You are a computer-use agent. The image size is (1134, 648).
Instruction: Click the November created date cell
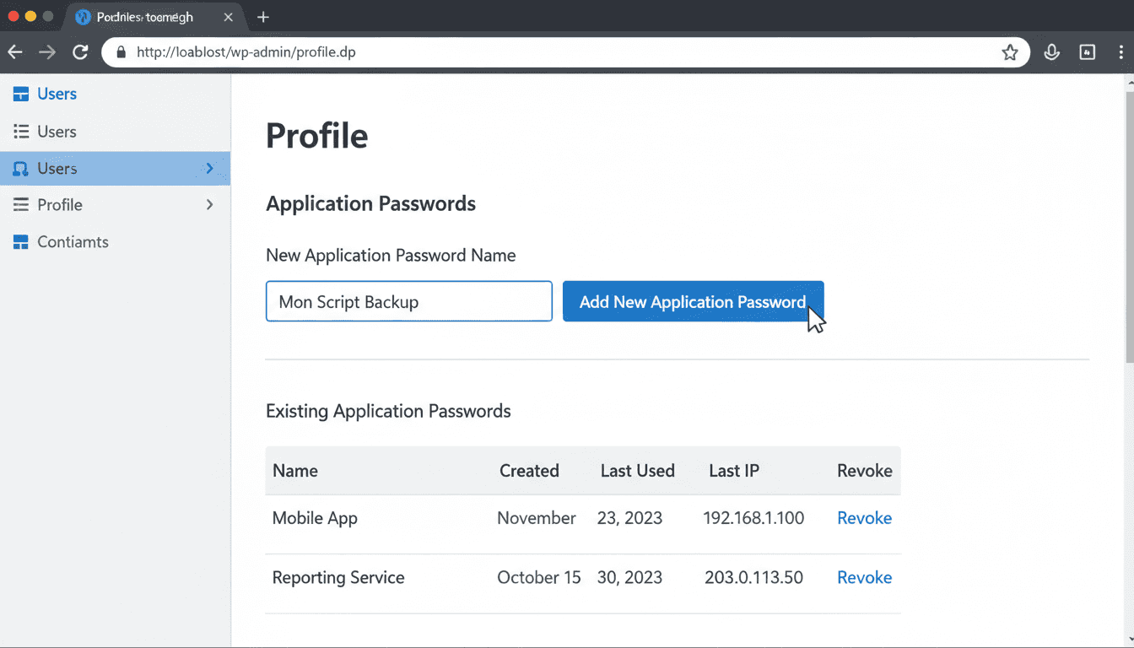(x=537, y=518)
